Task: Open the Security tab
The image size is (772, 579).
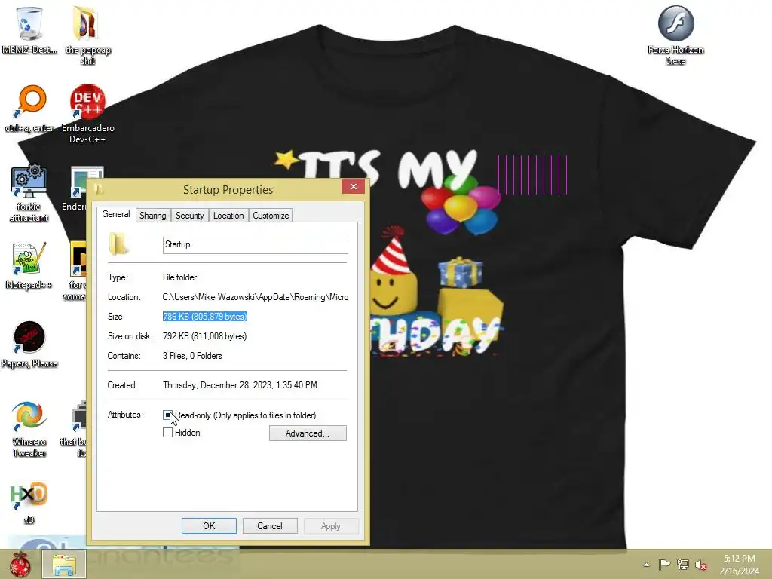Action: point(189,216)
